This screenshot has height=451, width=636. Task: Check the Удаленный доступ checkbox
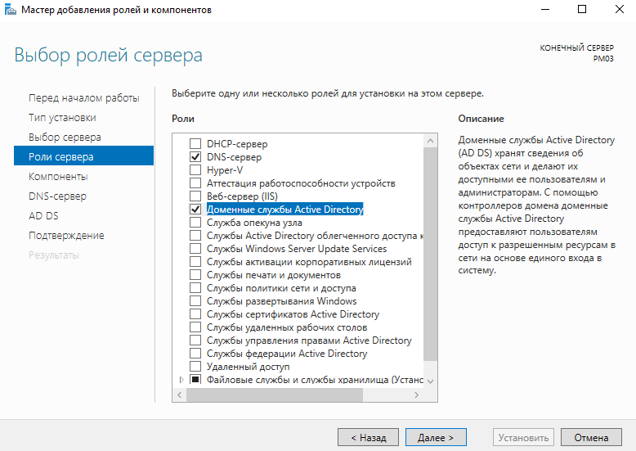point(195,367)
